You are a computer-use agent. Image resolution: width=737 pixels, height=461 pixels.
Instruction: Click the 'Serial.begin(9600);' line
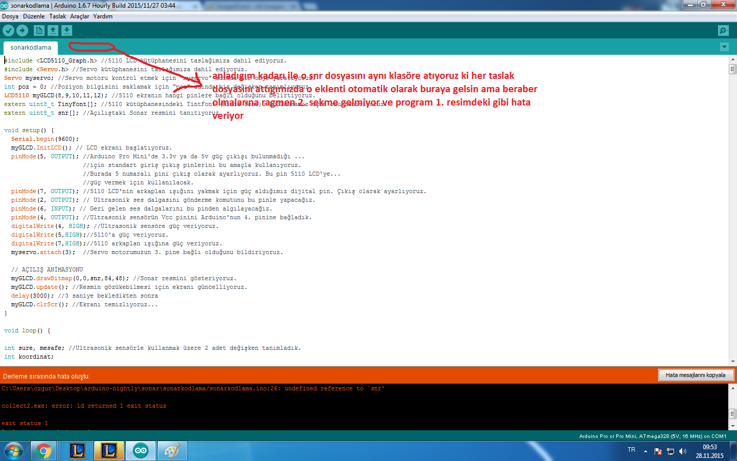45,139
